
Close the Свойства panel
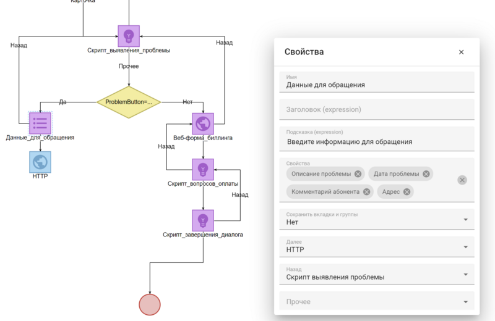(x=461, y=52)
